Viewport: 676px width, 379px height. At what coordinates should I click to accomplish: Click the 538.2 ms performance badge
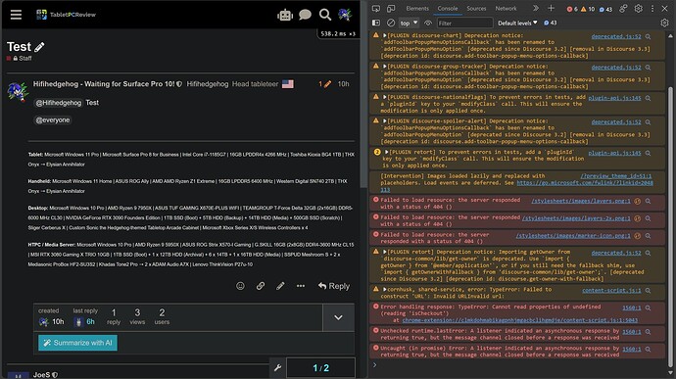[338, 33]
